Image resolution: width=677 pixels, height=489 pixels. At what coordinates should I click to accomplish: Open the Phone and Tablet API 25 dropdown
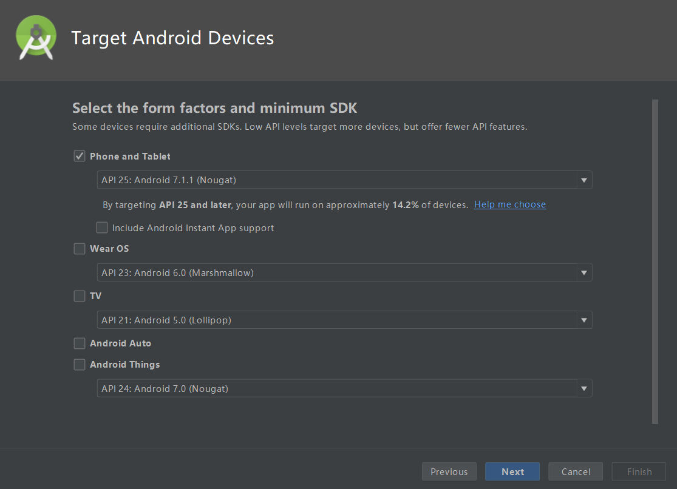pyautogui.click(x=344, y=180)
